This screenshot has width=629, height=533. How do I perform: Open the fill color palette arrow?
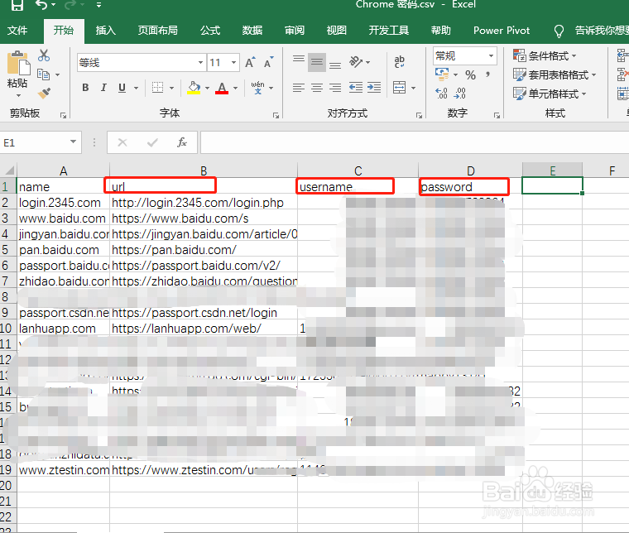(x=208, y=88)
